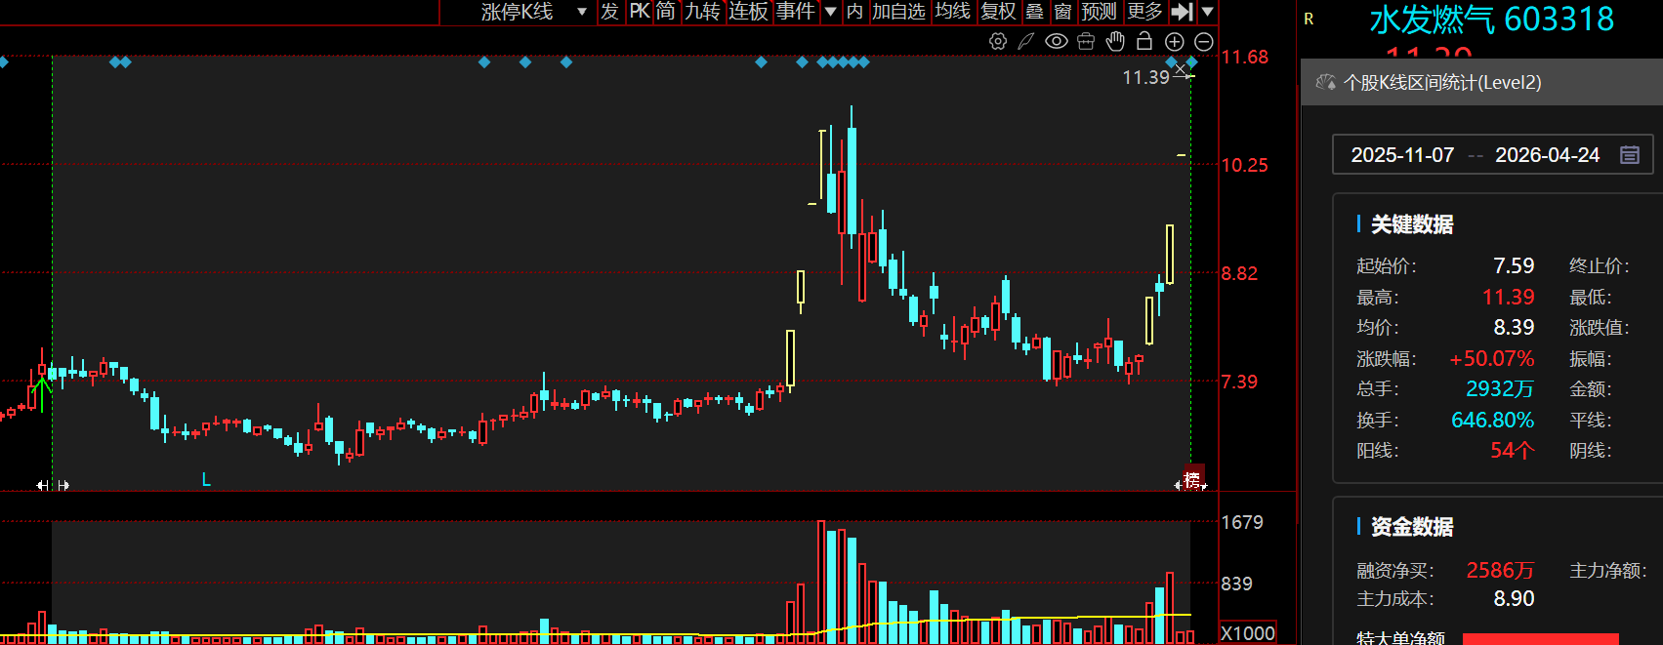Toggle the 均线 moving average display

pos(953,12)
